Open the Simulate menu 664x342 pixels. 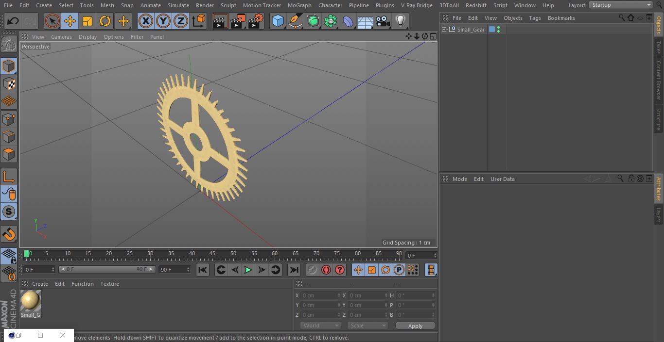(178, 5)
